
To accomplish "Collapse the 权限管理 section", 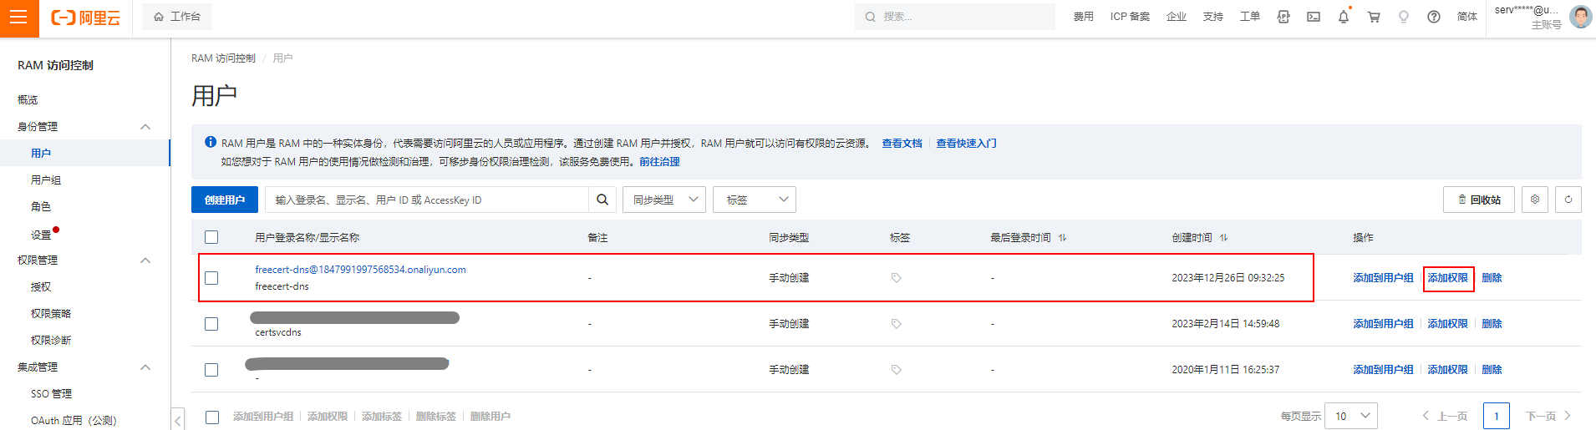I will (145, 261).
